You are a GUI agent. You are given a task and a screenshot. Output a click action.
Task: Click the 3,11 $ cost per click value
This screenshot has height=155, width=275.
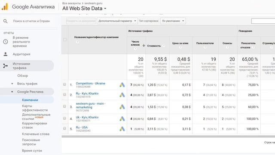(186, 129)
